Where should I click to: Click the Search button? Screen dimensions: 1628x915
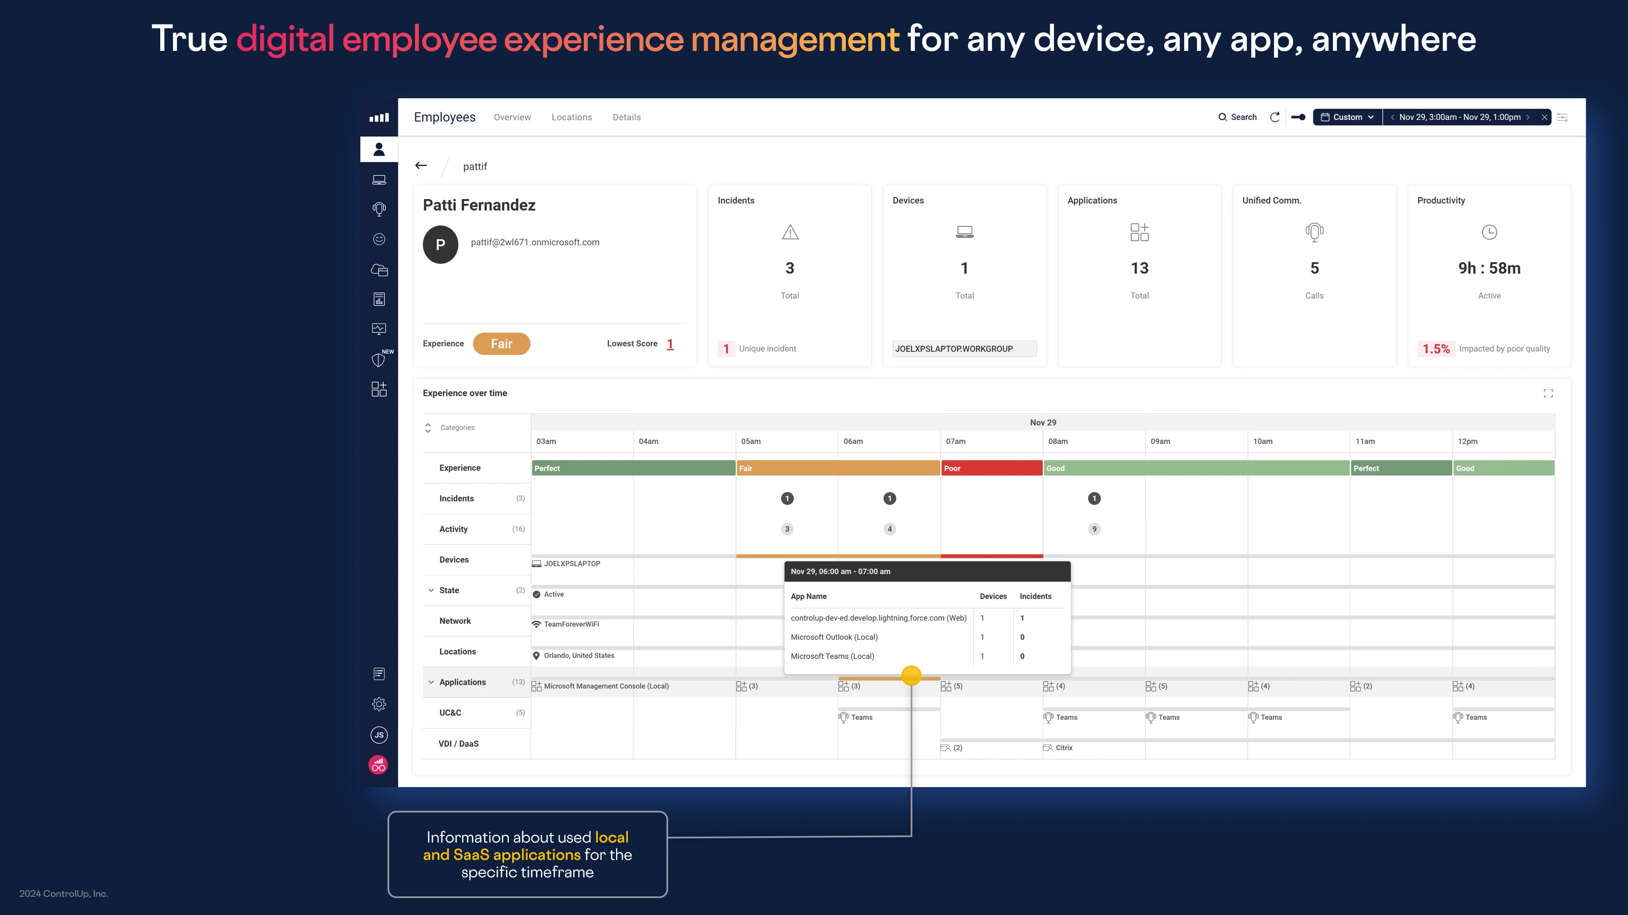(x=1237, y=117)
